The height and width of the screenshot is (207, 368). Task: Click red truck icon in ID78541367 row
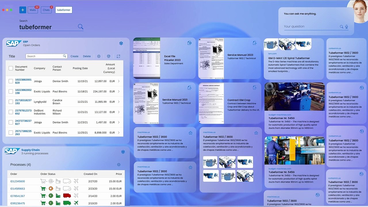(x=67, y=196)
